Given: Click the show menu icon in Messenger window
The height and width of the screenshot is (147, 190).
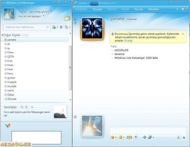Looking at the screenshot, I should pos(66,27).
